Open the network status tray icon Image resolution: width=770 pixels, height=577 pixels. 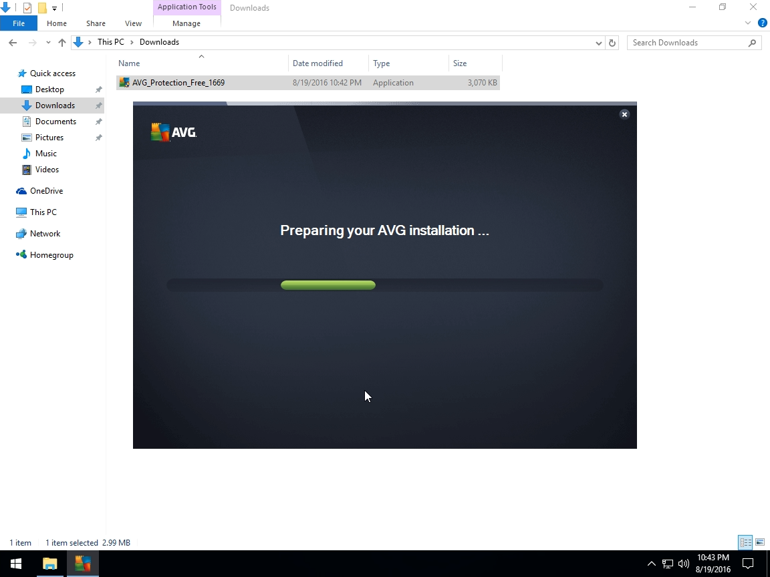pyautogui.click(x=668, y=563)
